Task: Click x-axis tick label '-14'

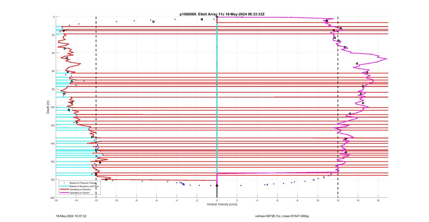Action: point(76,200)
